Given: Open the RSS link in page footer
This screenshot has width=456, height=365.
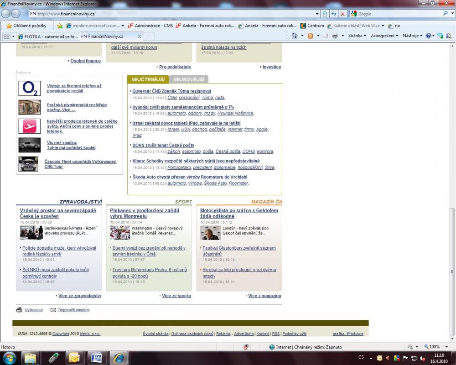Looking at the screenshot, I should click(276, 334).
